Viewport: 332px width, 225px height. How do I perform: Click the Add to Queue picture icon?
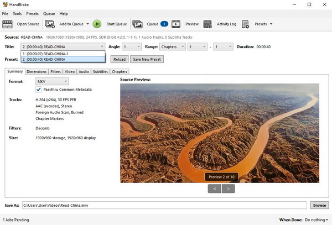50,24
